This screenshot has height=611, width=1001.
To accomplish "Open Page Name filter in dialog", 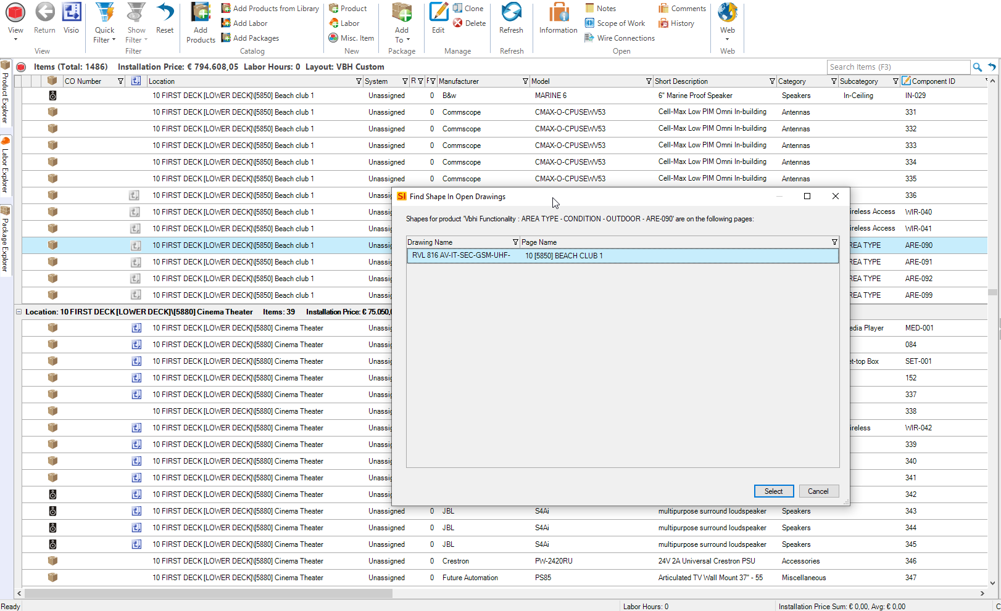I will point(834,242).
